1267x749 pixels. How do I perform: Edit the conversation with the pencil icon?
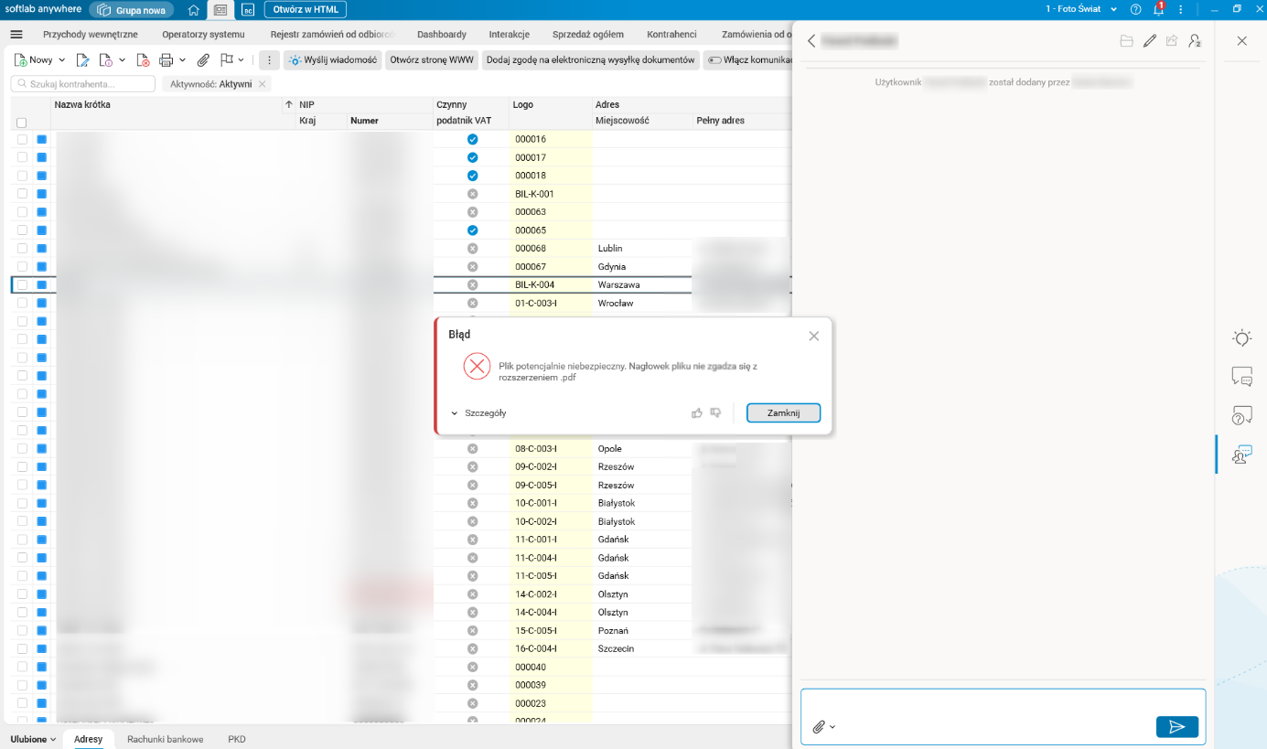pos(1150,41)
